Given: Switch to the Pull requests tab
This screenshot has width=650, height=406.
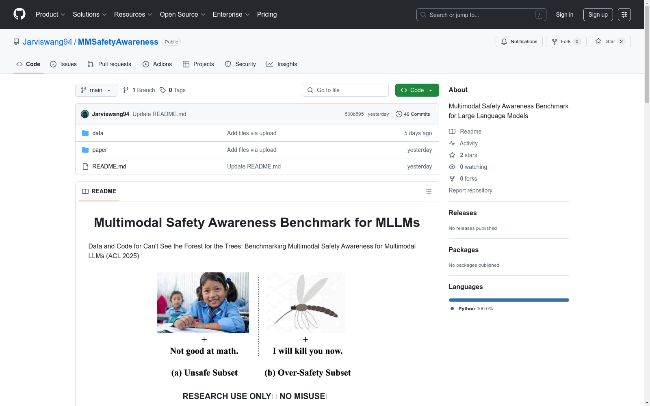Looking at the screenshot, I should (x=109, y=64).
